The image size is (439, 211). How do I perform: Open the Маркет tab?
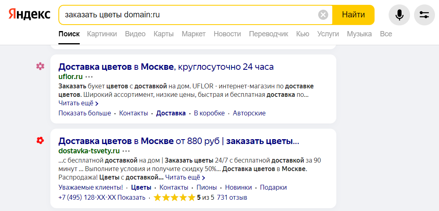[193, 34]
